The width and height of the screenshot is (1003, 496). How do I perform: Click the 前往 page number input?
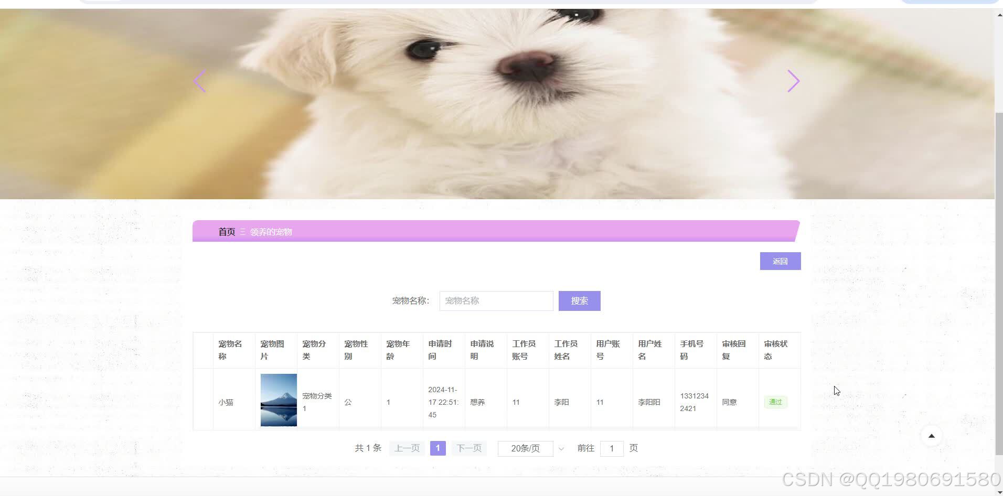612,448
